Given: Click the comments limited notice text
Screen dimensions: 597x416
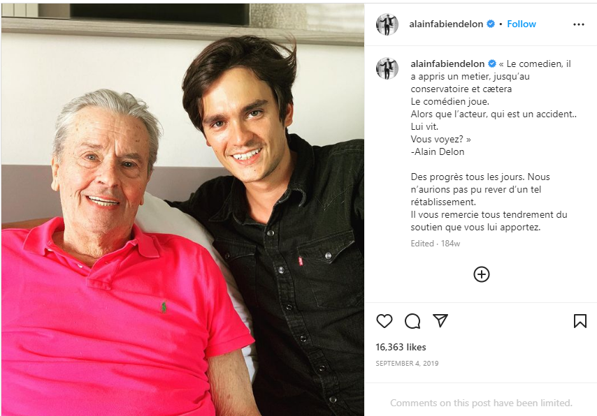Looking at the screenshot, I should coord(481,403).
